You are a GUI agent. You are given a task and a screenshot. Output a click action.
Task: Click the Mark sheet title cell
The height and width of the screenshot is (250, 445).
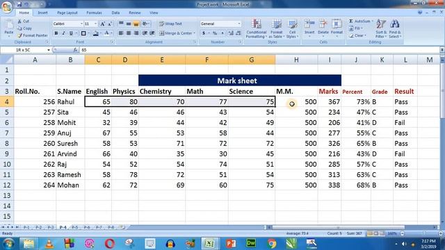[x=240, y=81]
